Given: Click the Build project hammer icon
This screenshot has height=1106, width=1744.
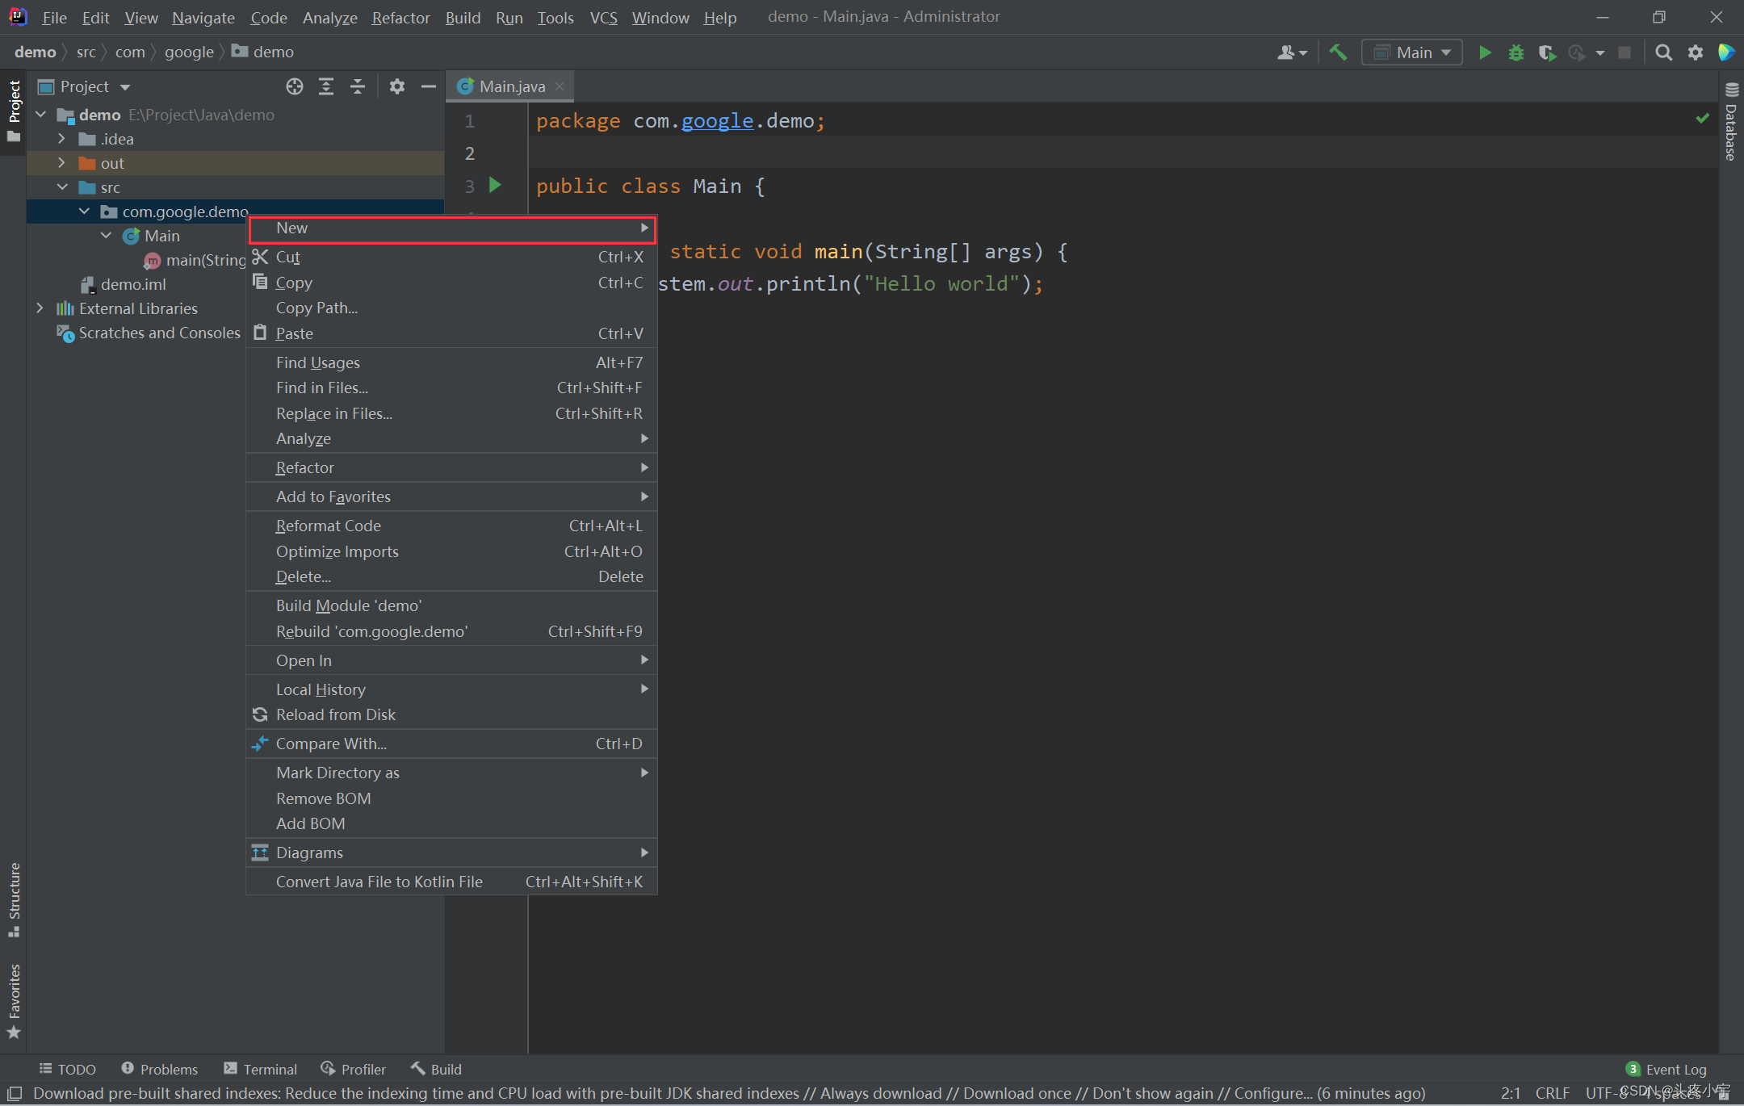Looking at the screenshot, I should point(1338,52).
